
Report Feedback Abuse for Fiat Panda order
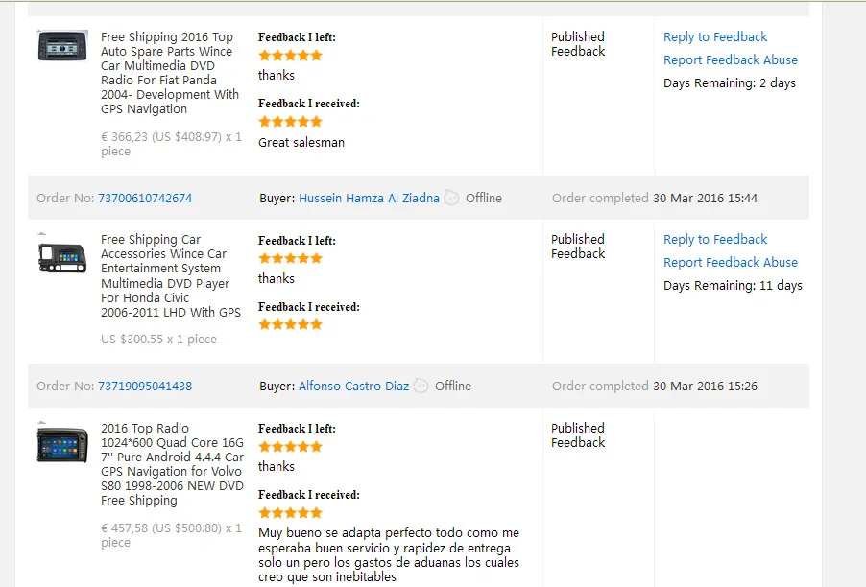click(731, 60)
